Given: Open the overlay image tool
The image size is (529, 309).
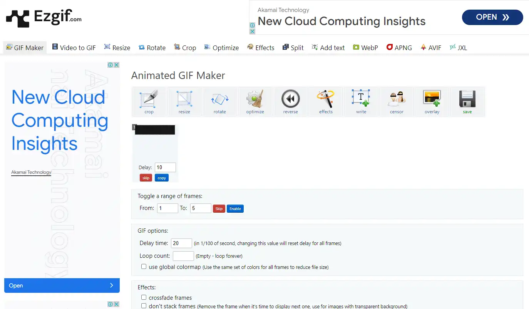Looking at the screenshot, I should tap(432, 102).
